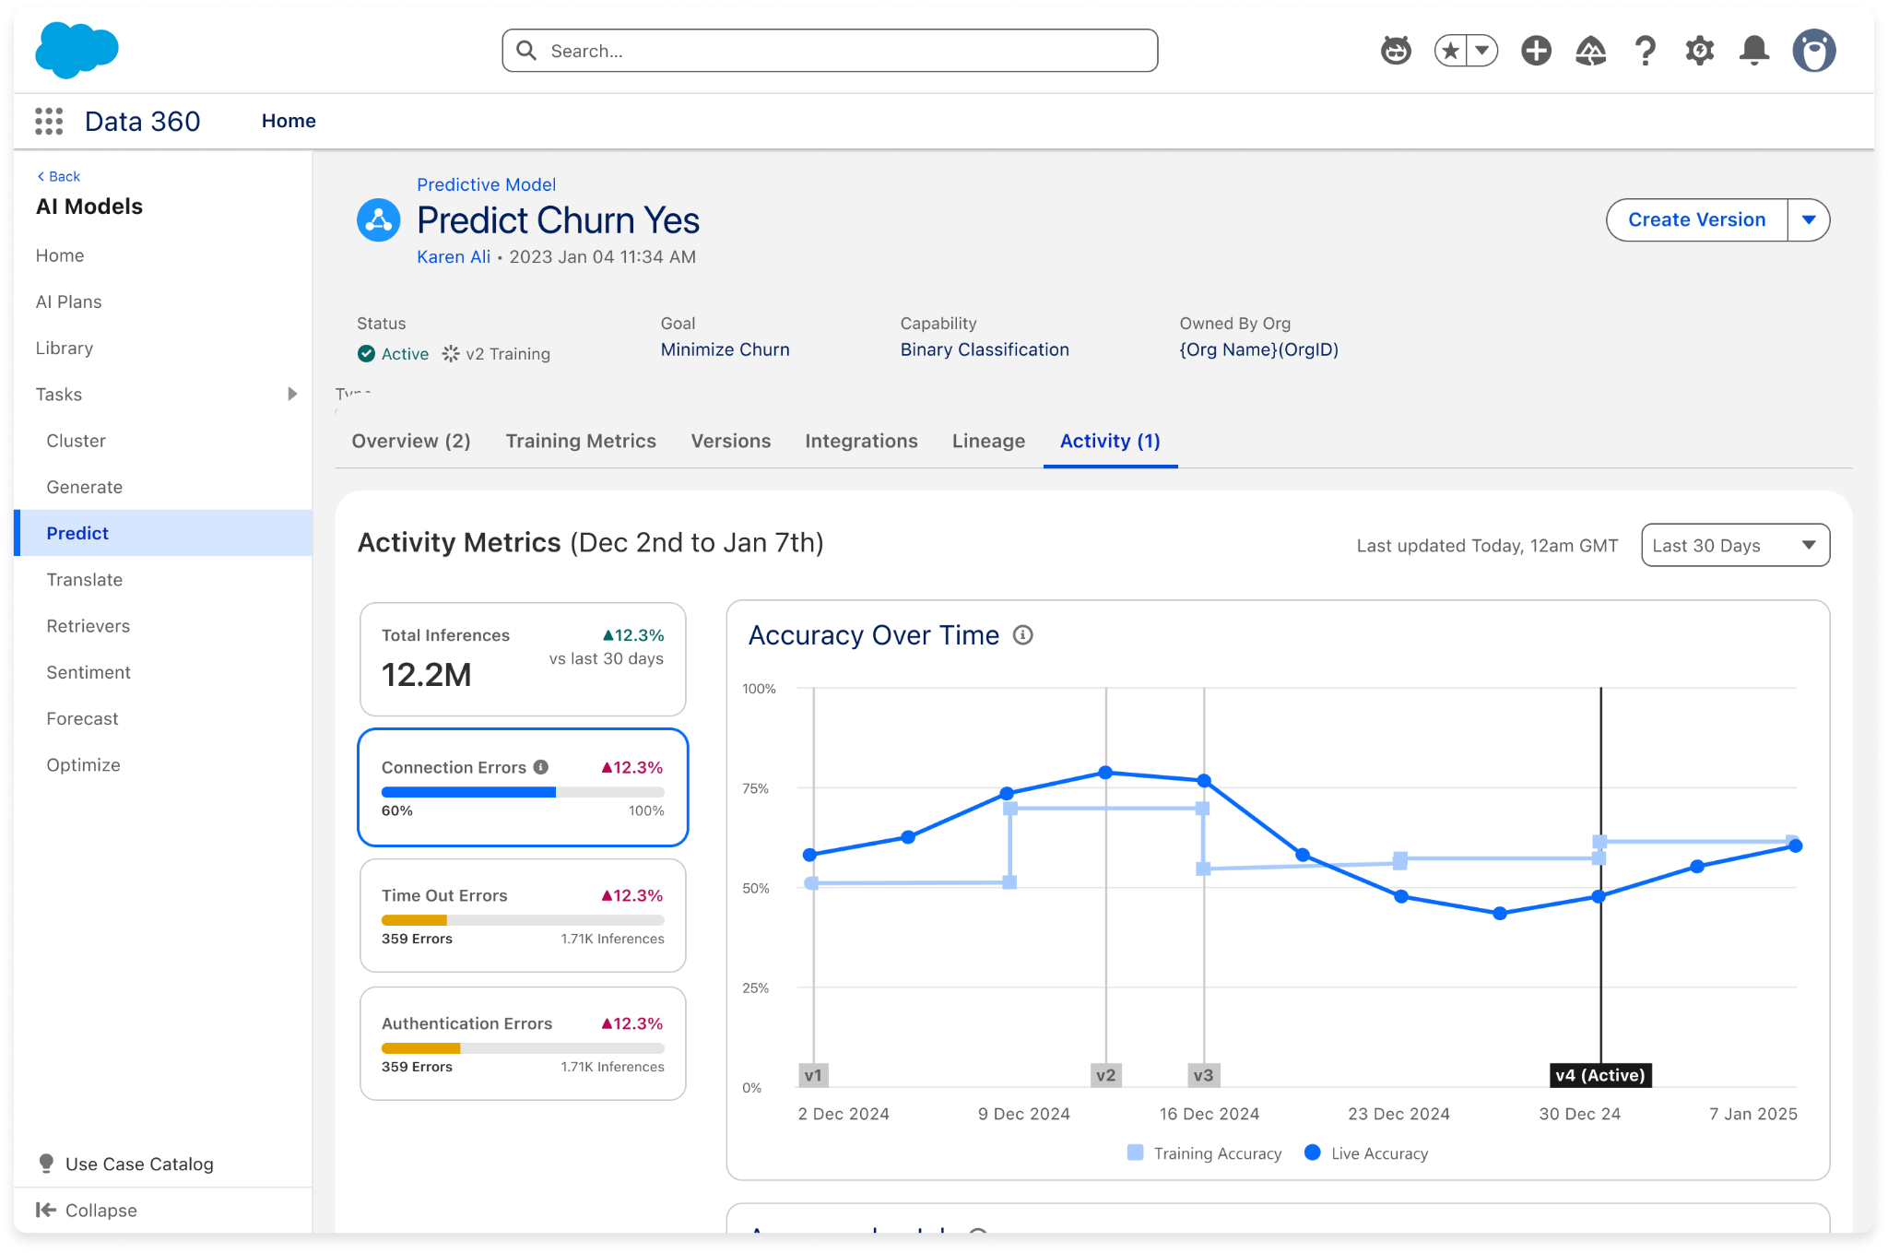The image size is (1888, 1253).
Task: Expand the Tasks section arrow
Action: pos(292,394)
